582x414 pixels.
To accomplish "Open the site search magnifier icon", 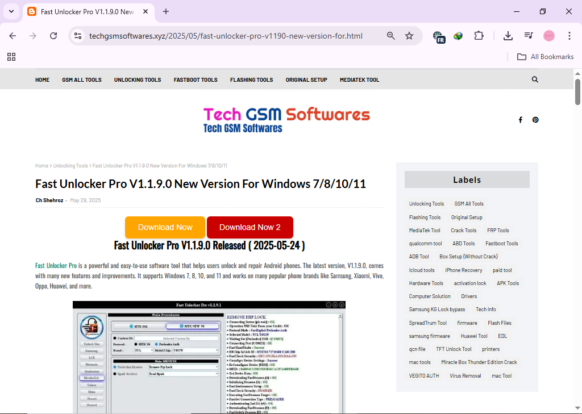I will (x=535, y=80).
